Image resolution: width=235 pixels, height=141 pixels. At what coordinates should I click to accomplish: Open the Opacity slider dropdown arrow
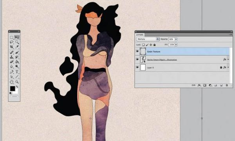176,39
